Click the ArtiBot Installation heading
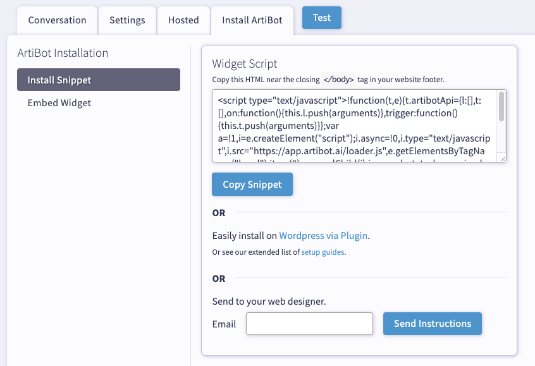The width and height of the screenshot is (535, 366). coord(63,53)
